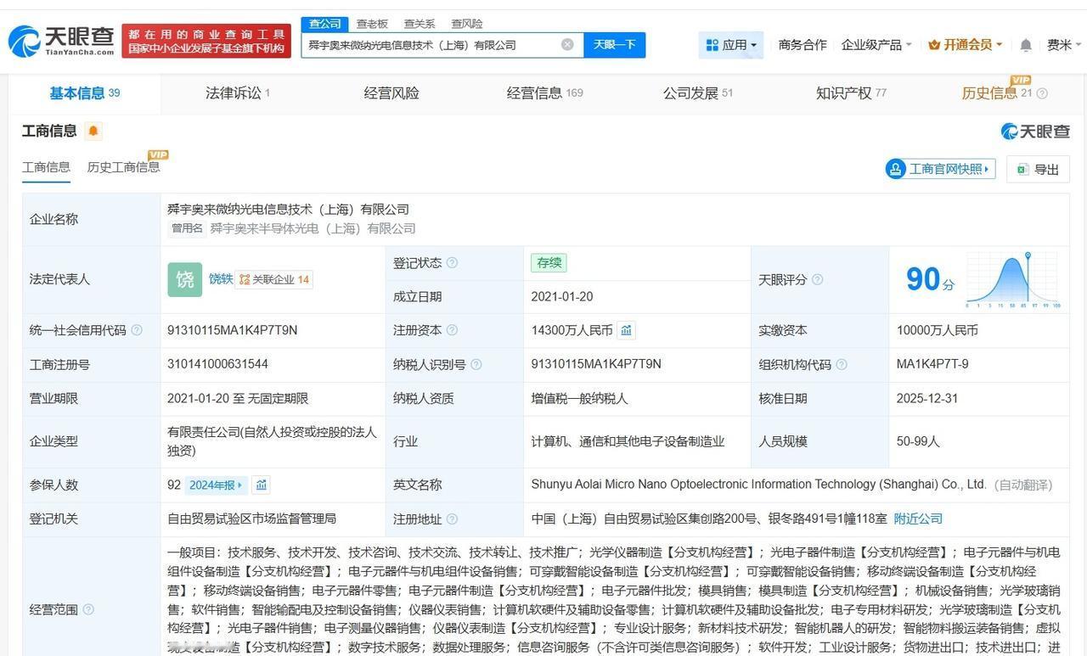Image resolution: width=1087 pixels, height=656 pixels.
Task: Click the TianYanCha logo
Action: 61,40
